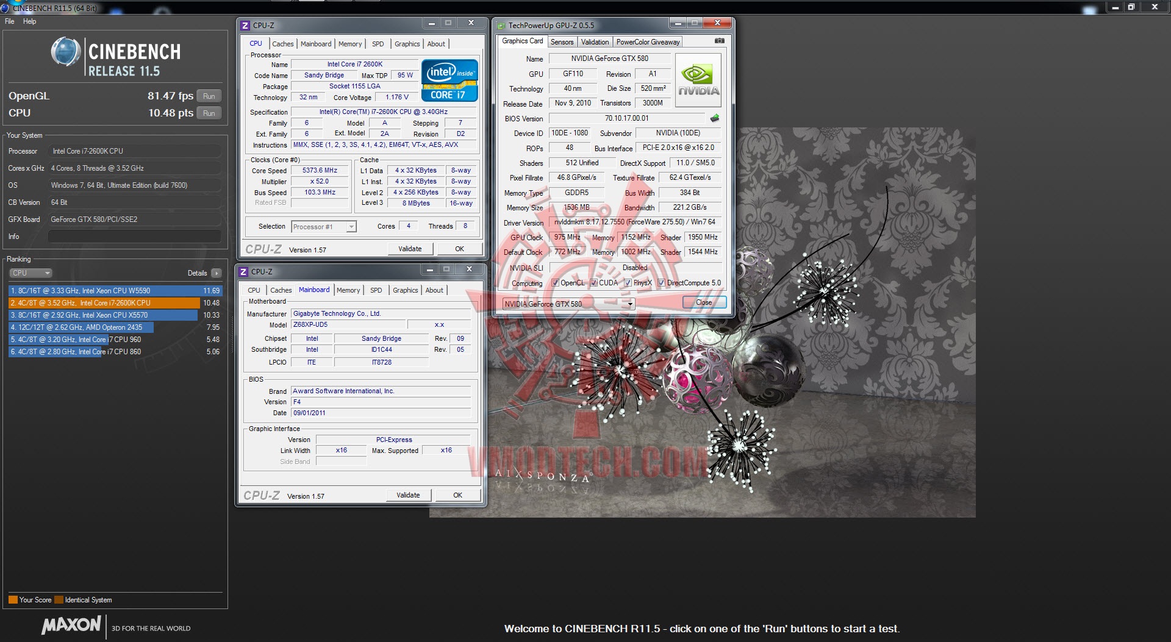Screen dimensions: 1171x642
Task: Click the Cinebench title bar app icon
Action: [5, 8]
